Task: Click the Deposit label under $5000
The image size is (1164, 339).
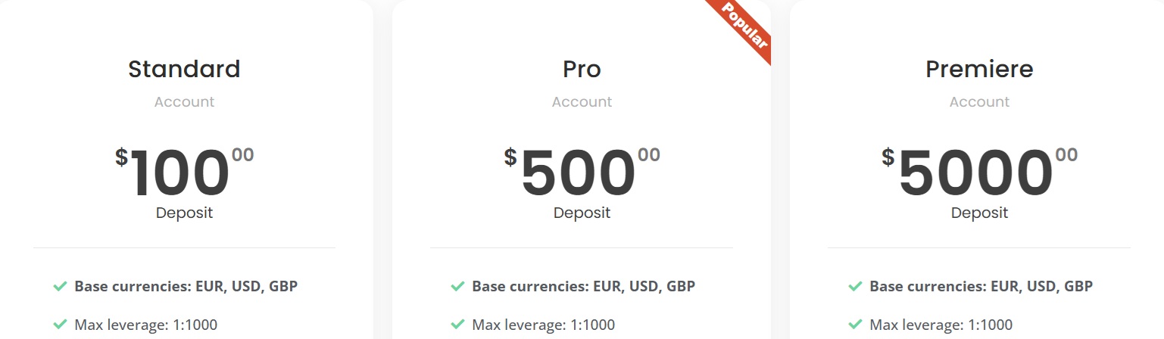Action: tap(979, 213)
